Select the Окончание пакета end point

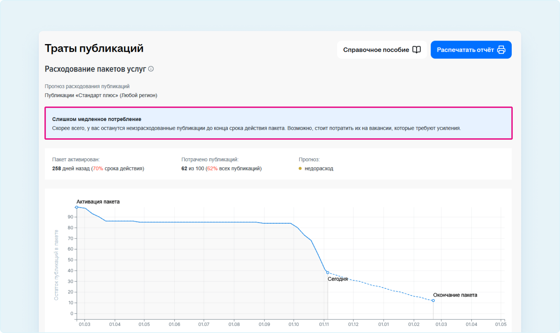click(433, 301)
